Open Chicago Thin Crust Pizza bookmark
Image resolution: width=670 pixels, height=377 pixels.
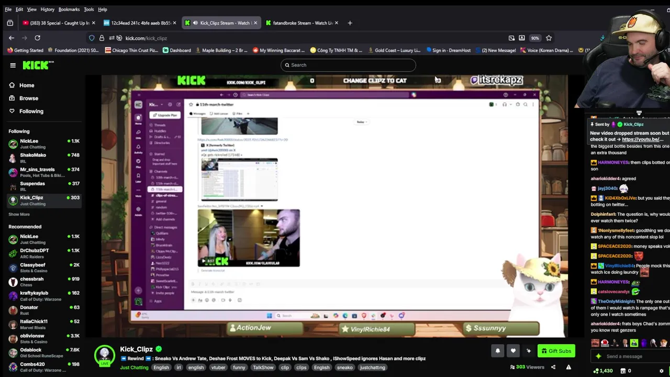(131, 50)
